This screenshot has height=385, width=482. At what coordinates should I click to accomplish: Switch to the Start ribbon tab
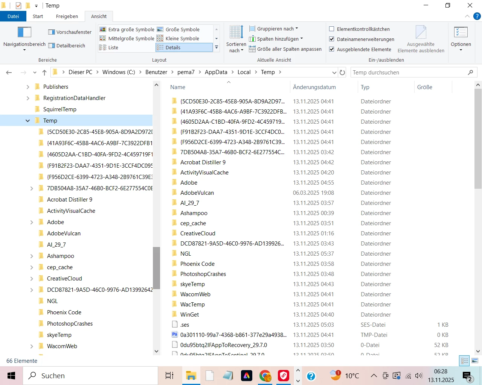(38, 16)
